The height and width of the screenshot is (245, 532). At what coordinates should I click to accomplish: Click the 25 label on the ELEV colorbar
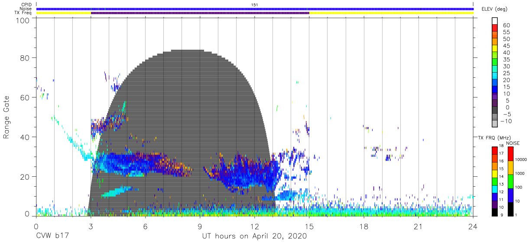506,73
